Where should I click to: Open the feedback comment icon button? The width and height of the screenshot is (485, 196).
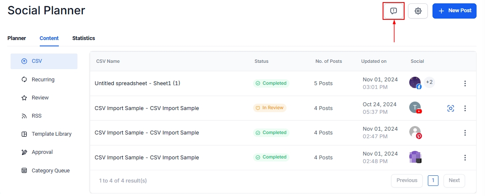tap(394, 11)
